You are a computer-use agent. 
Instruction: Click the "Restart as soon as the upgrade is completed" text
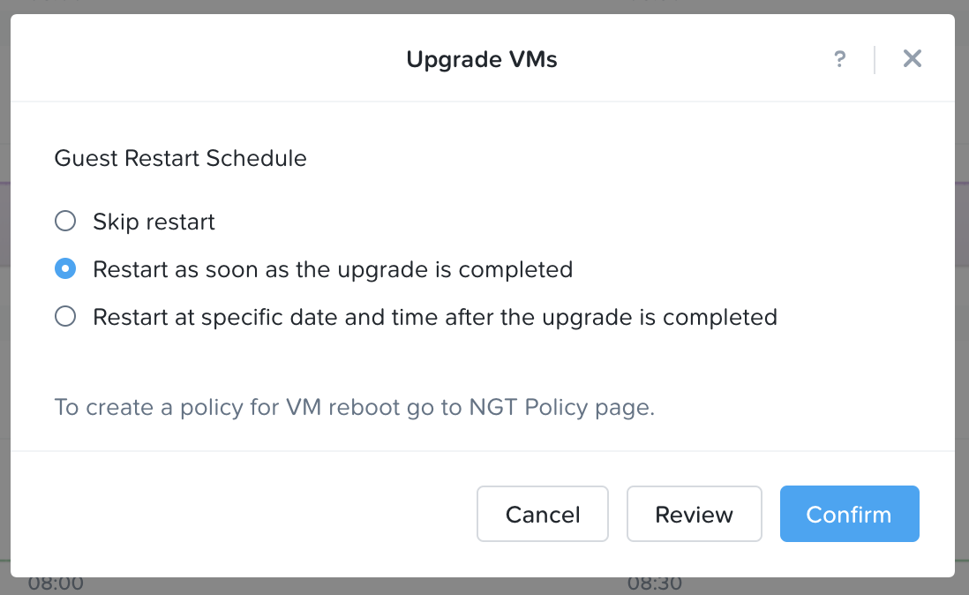tap(333, 270)
